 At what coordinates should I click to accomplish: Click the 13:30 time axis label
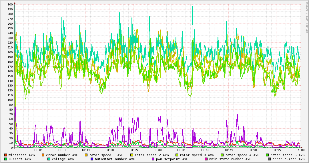click(157, 150)
